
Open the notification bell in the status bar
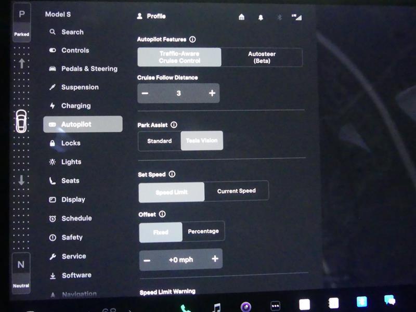[x=260, y=16]
